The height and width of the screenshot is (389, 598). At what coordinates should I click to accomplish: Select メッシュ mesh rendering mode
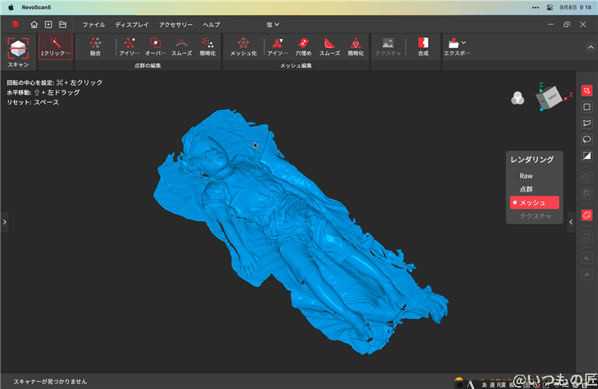click(x=533, y=203)
